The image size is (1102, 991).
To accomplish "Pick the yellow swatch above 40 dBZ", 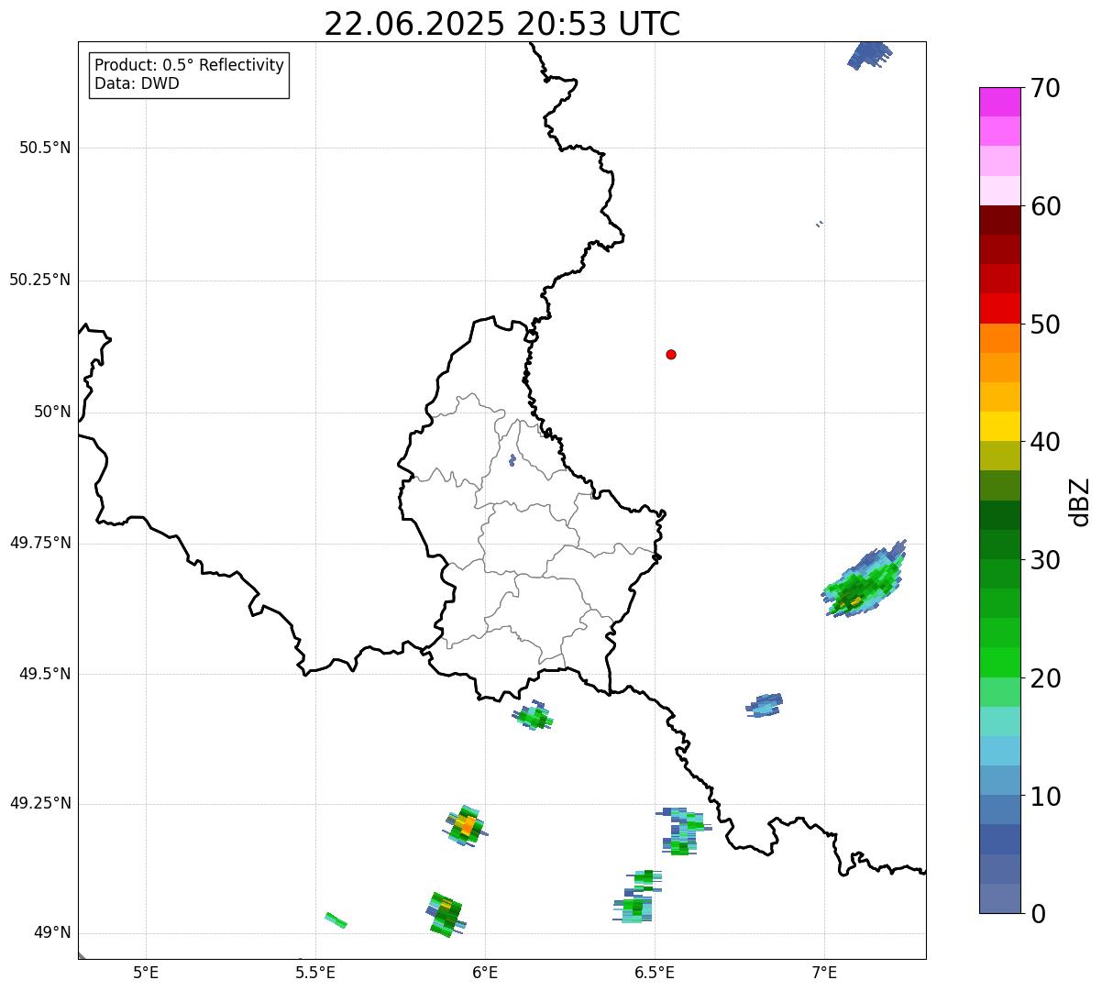I will pos(999,426).
